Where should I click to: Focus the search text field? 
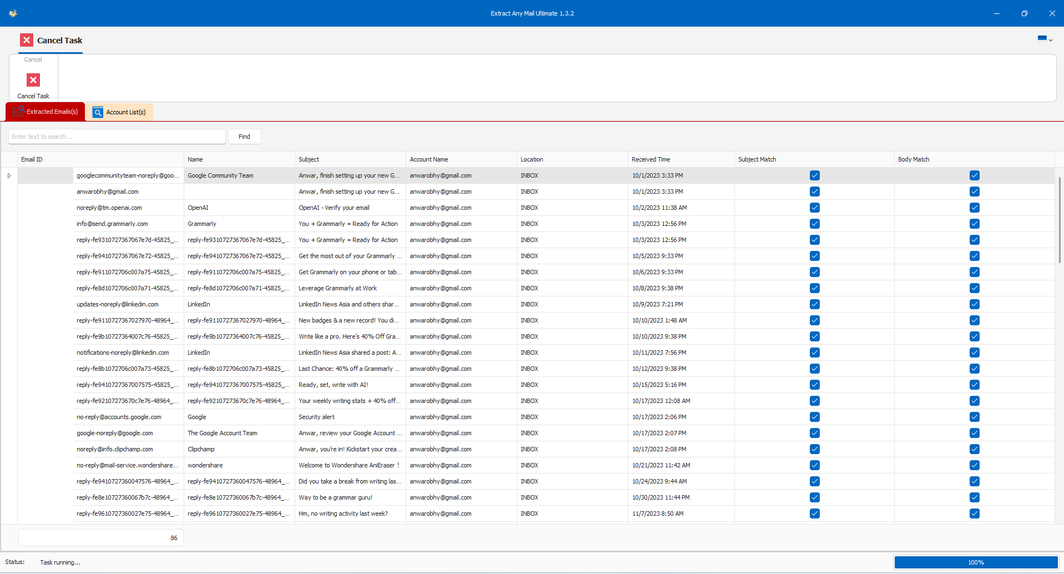click(x=117, y=137)
